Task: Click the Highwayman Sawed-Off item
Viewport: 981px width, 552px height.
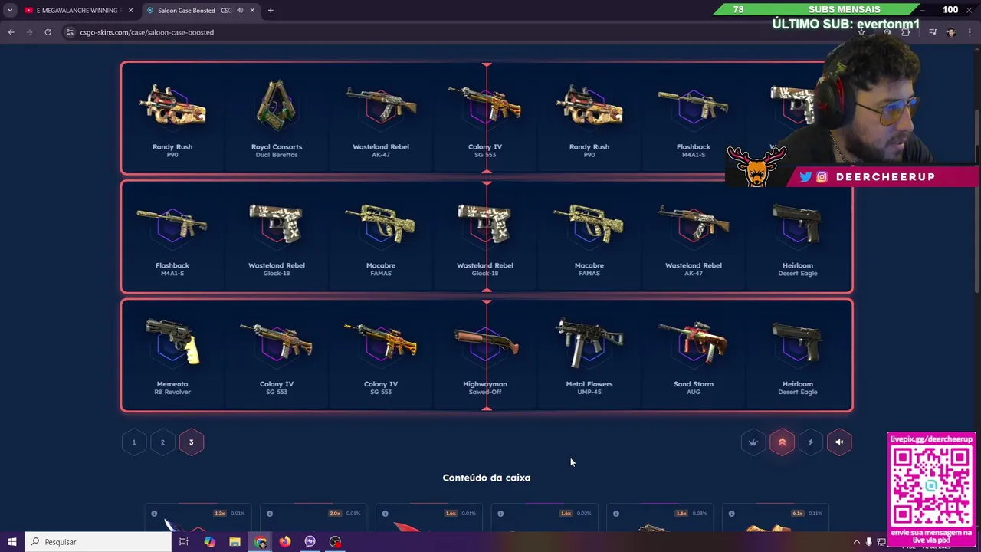Action: pos(485,356)
